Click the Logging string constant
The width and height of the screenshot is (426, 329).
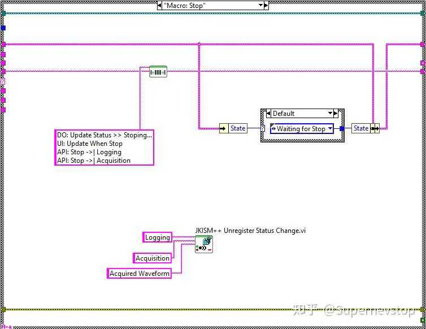[x=158, y=237]
